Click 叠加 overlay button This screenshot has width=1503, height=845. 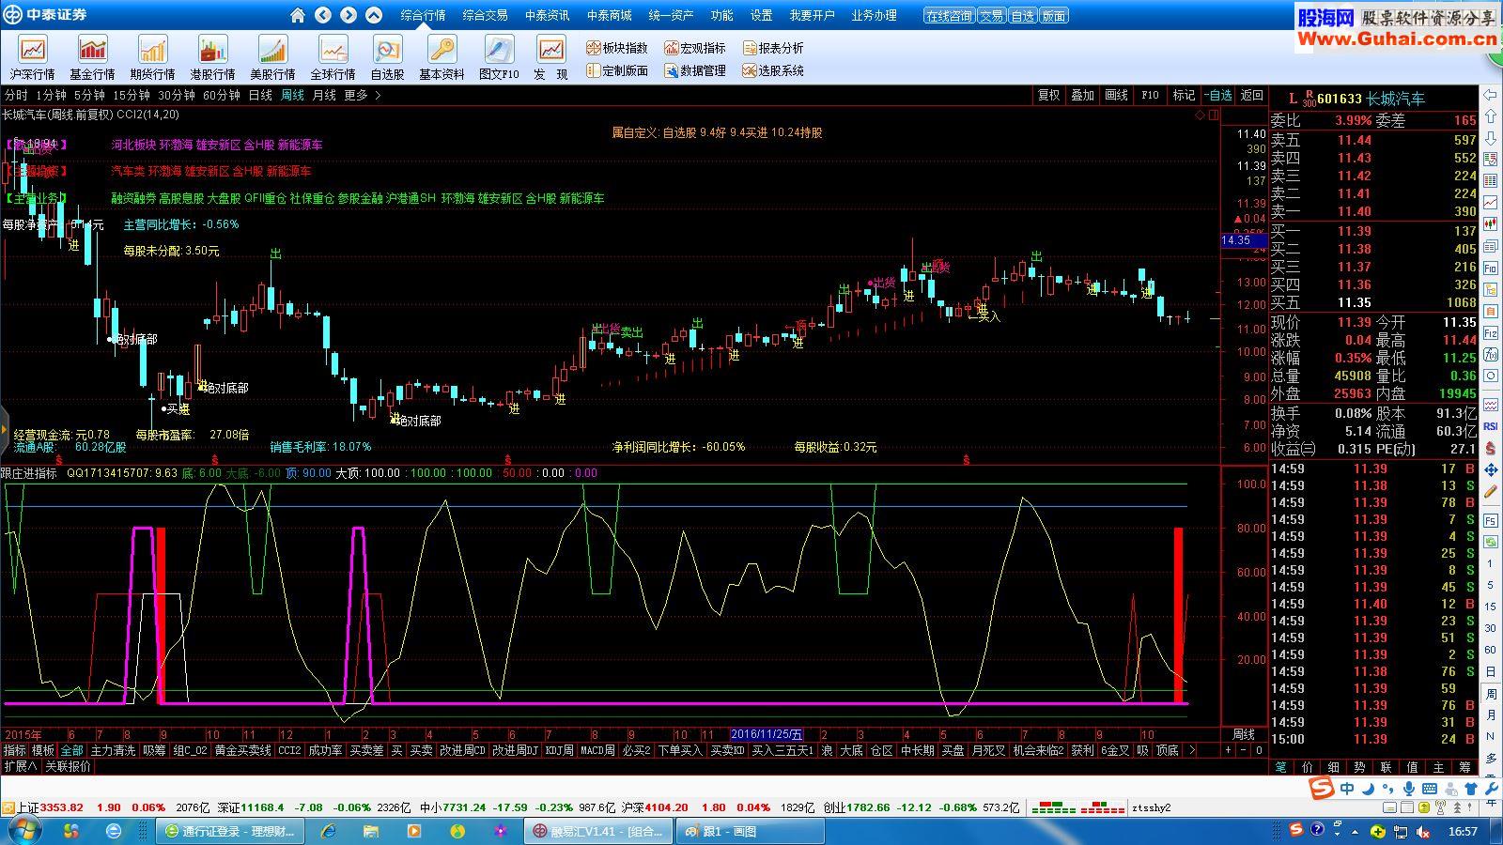(x=1082, y=96)
